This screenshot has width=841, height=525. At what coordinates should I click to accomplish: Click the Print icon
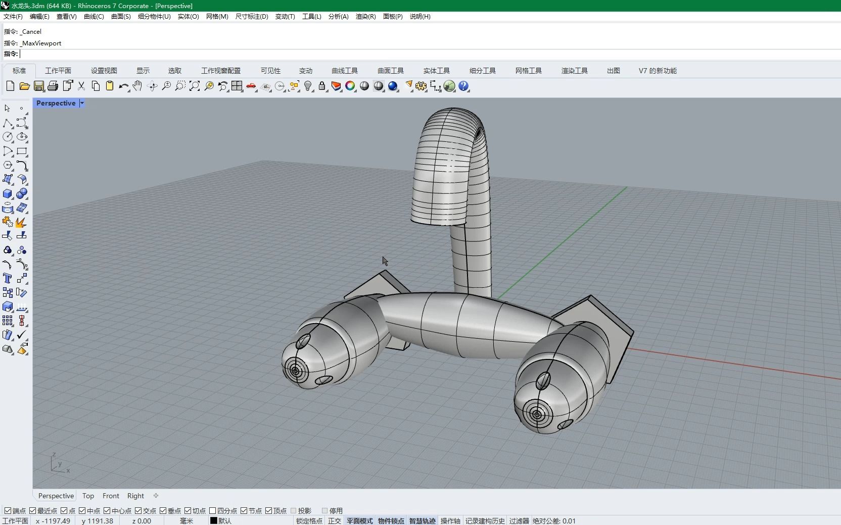click(53, 86)
